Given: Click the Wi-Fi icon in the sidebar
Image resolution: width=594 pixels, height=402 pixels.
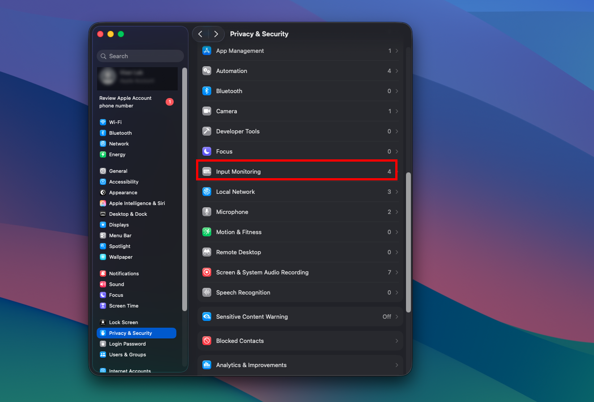Looking at the screenshot, I should (103, 122).
